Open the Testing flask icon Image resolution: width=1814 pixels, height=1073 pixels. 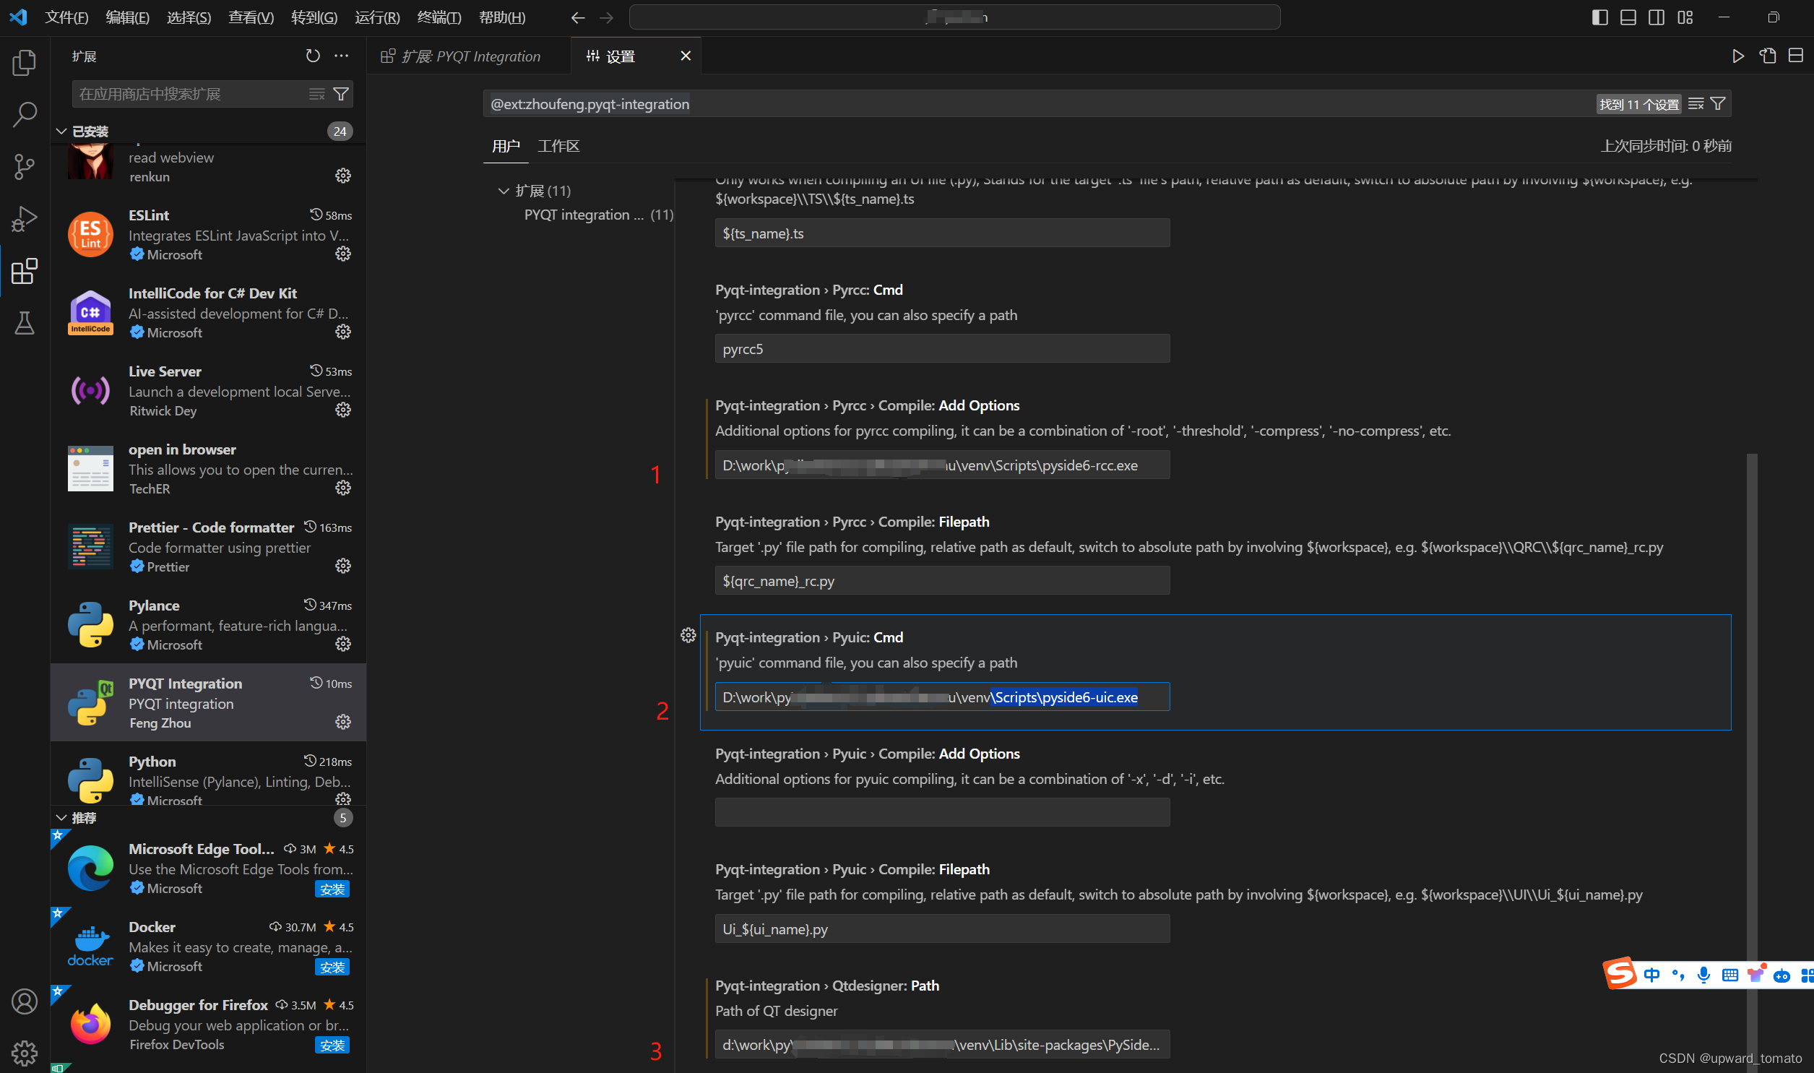point(25,323)
